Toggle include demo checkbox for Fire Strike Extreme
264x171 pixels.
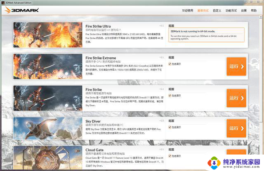pos(170,64)
